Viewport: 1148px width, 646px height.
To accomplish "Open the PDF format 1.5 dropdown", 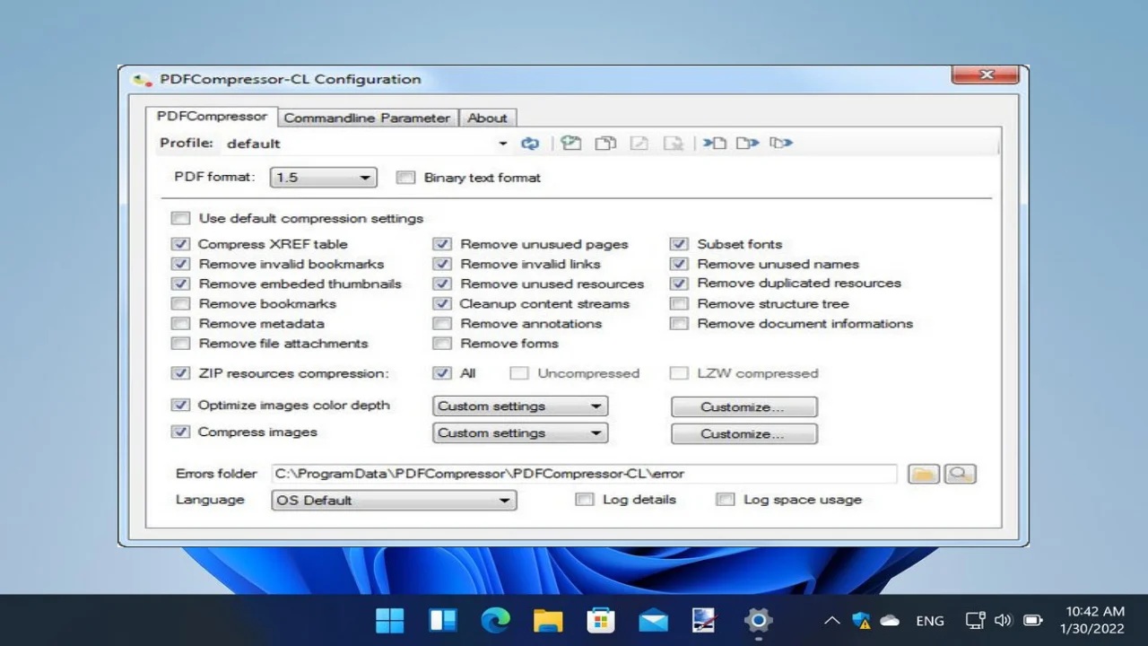I will coord(323,178).
